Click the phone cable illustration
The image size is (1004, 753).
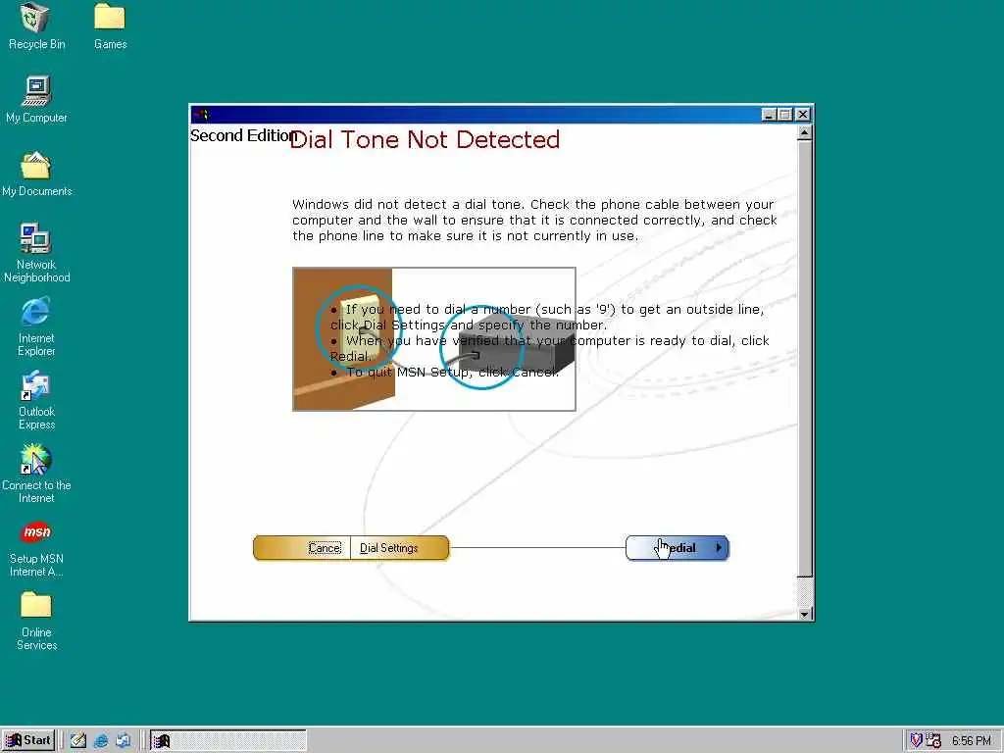[x=434, y=339]
